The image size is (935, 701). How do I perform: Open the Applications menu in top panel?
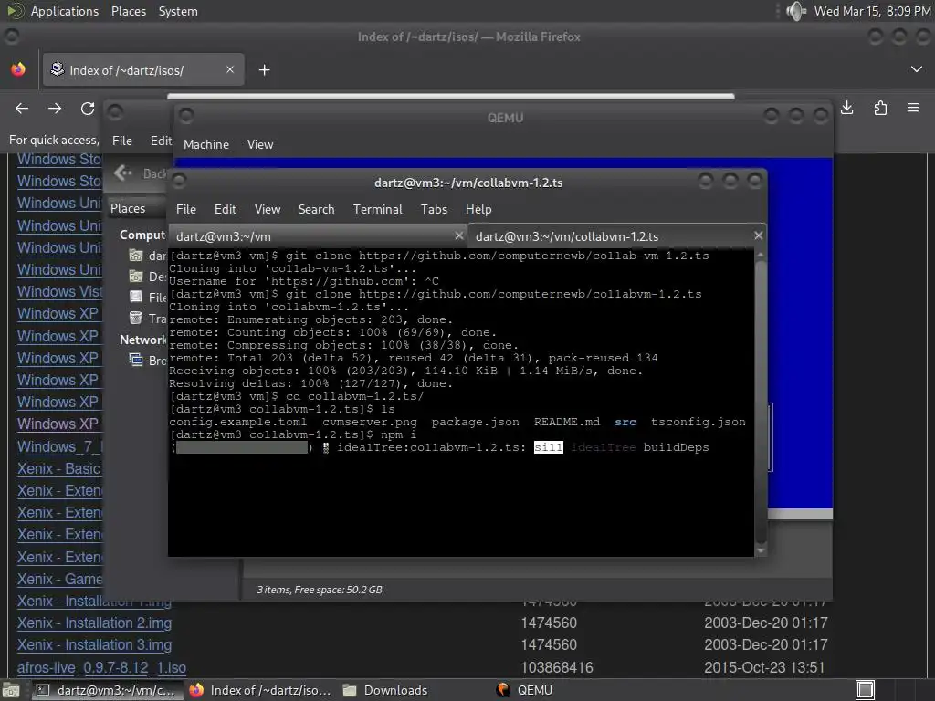tap(65, 11)
